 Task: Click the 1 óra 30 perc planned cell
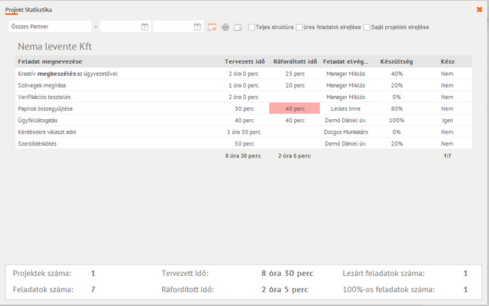244,132
